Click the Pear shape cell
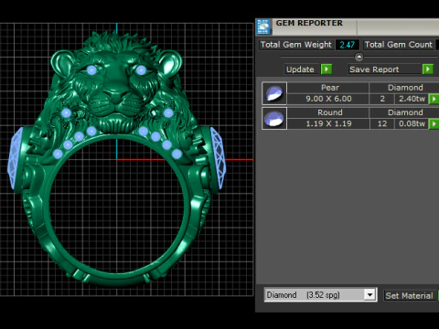439x329 pixels. pyautogui.click(x=328, y=88)
